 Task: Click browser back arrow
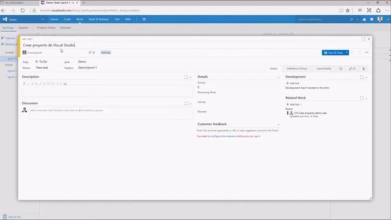3,10
